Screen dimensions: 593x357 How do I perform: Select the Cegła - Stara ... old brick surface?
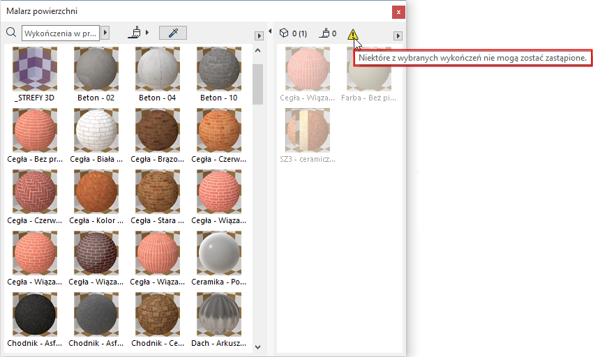pyautogui.click(x=158, y=191)
